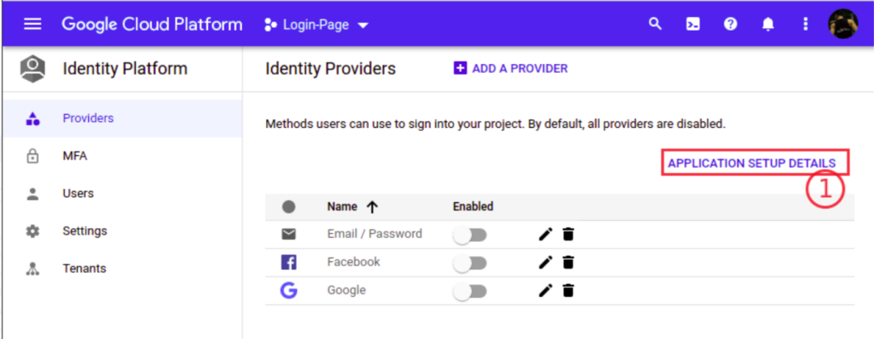
Task: Select Providers in the sidebar
Action: [x=123, y=118]
